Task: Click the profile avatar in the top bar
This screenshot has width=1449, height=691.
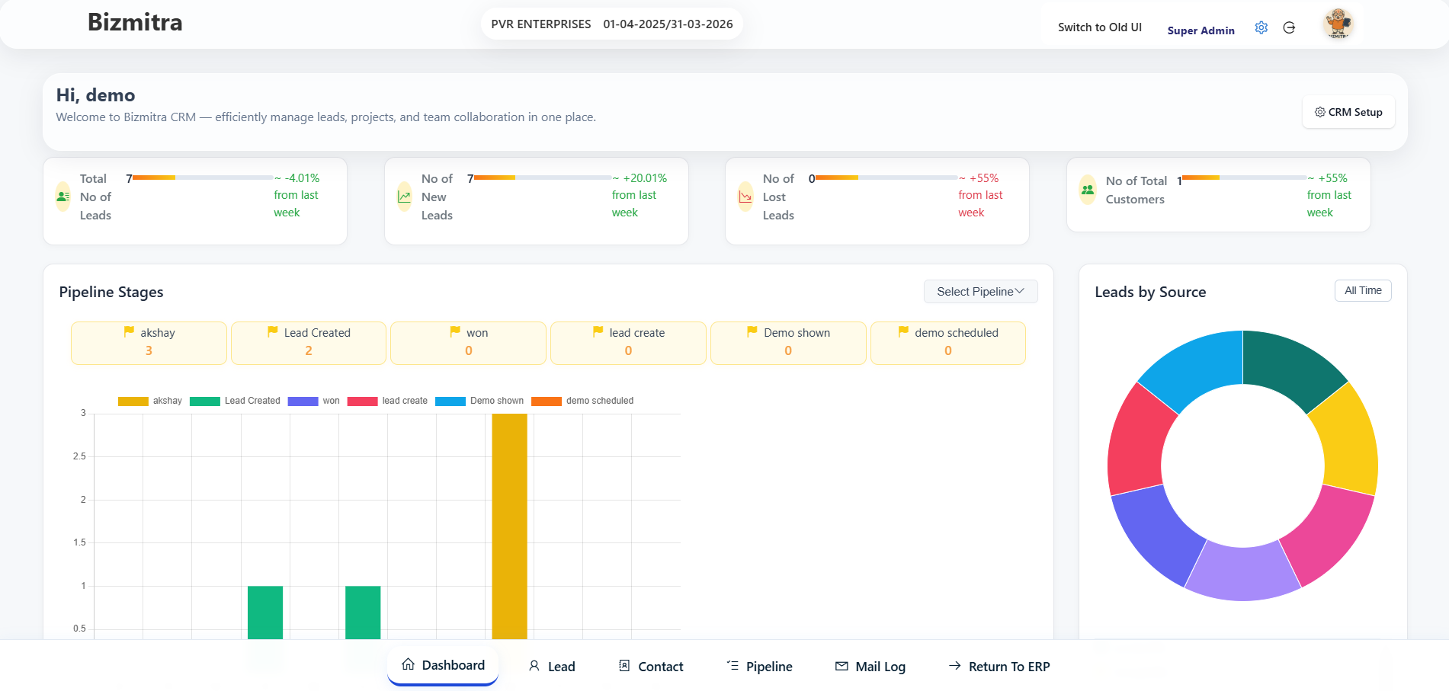Action: pos(1337,24)
